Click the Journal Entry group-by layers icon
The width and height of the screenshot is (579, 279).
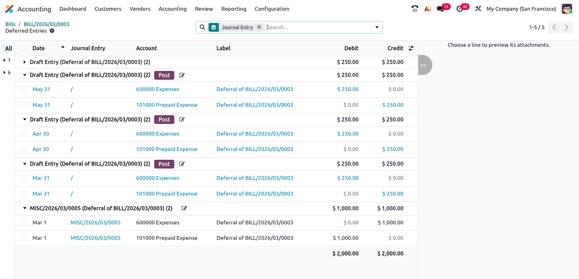click(x=214, y=27)
